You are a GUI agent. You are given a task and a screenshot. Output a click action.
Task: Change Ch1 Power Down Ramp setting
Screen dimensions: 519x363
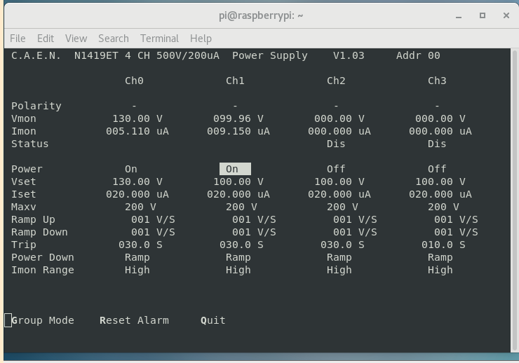238,257
